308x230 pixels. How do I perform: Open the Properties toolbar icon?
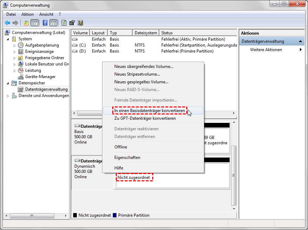pos(72,23)
